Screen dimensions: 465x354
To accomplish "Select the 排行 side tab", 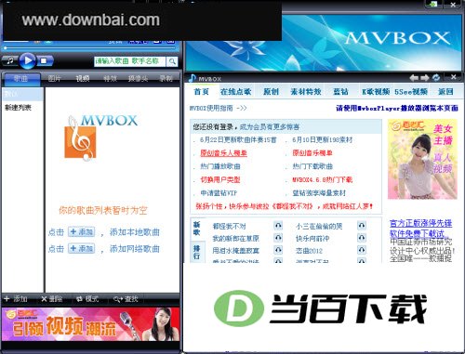I will [197, 252].
